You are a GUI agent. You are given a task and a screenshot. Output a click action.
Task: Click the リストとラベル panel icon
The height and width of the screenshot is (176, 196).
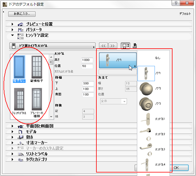tap(21, 154)
